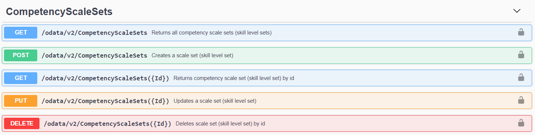The image size is (535, 135).
Task: Open the orange PUT method badge
Action: coord(21,101)
